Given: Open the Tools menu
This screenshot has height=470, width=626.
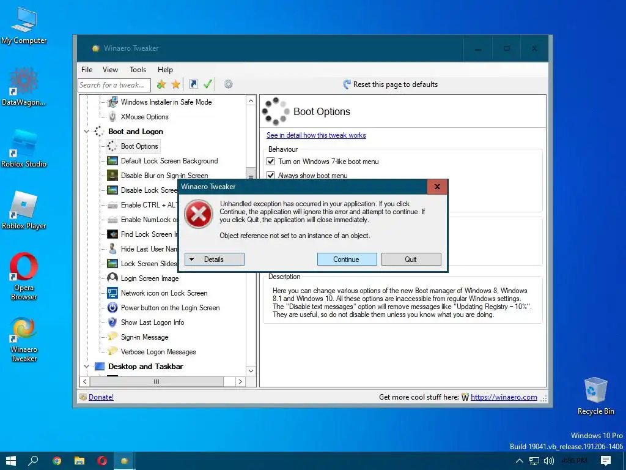Looking at the screenshot, I should [x=138, y=70].
